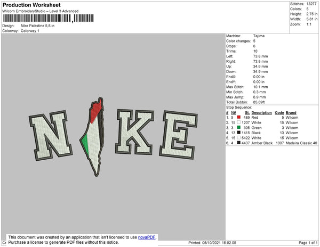Viewport: 320px width, 247px height.
Task: Click the 'Code' column header
Action: click(279, 113)
